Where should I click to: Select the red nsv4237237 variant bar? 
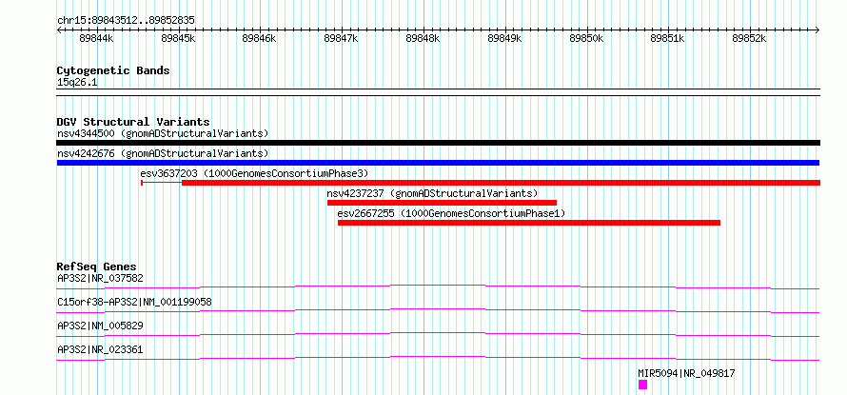(442, 203)
